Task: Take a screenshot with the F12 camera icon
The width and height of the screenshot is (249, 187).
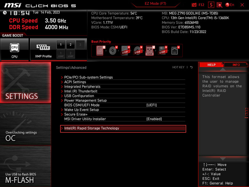Action: [194, 5]
